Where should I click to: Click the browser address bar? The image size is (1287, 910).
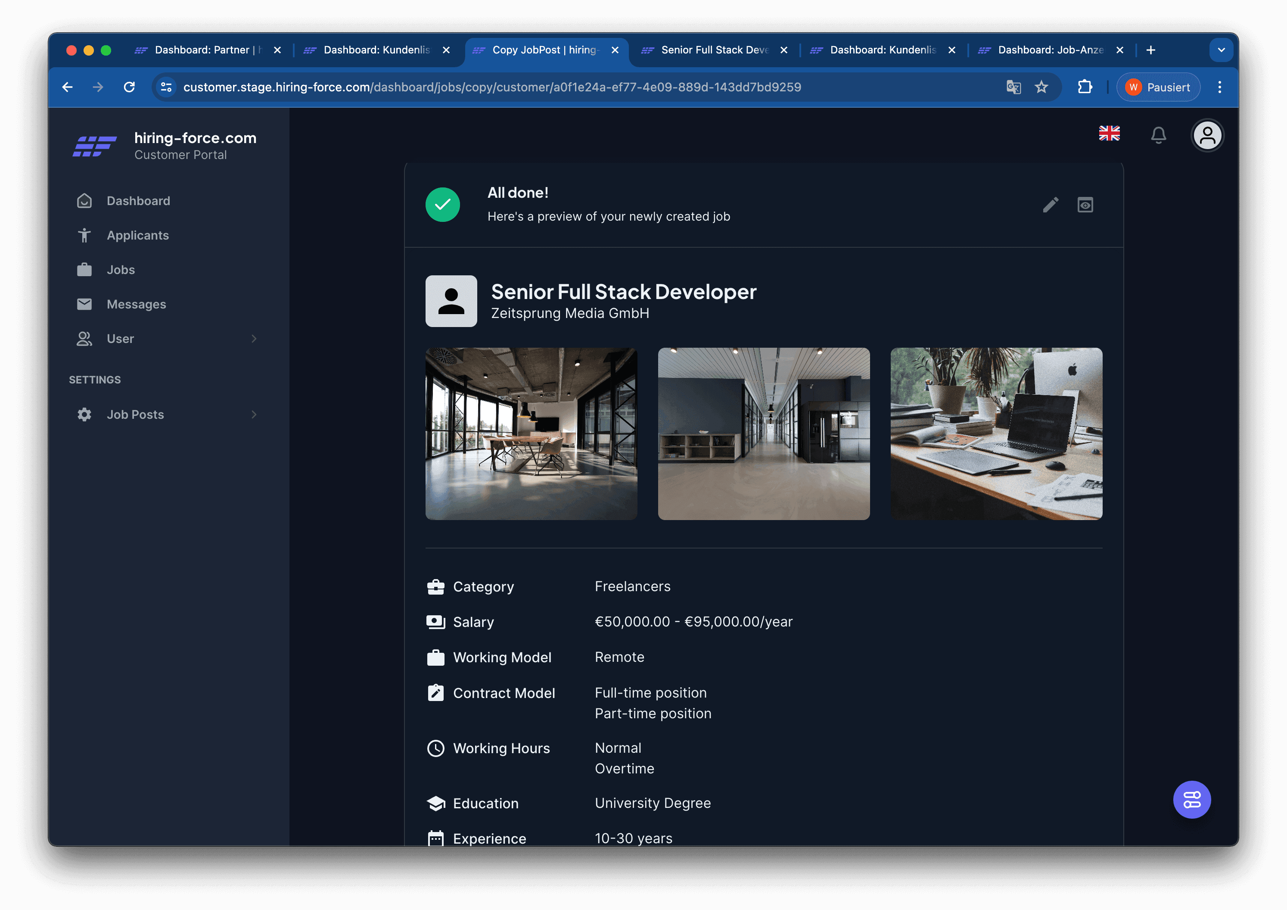(560, 87)
